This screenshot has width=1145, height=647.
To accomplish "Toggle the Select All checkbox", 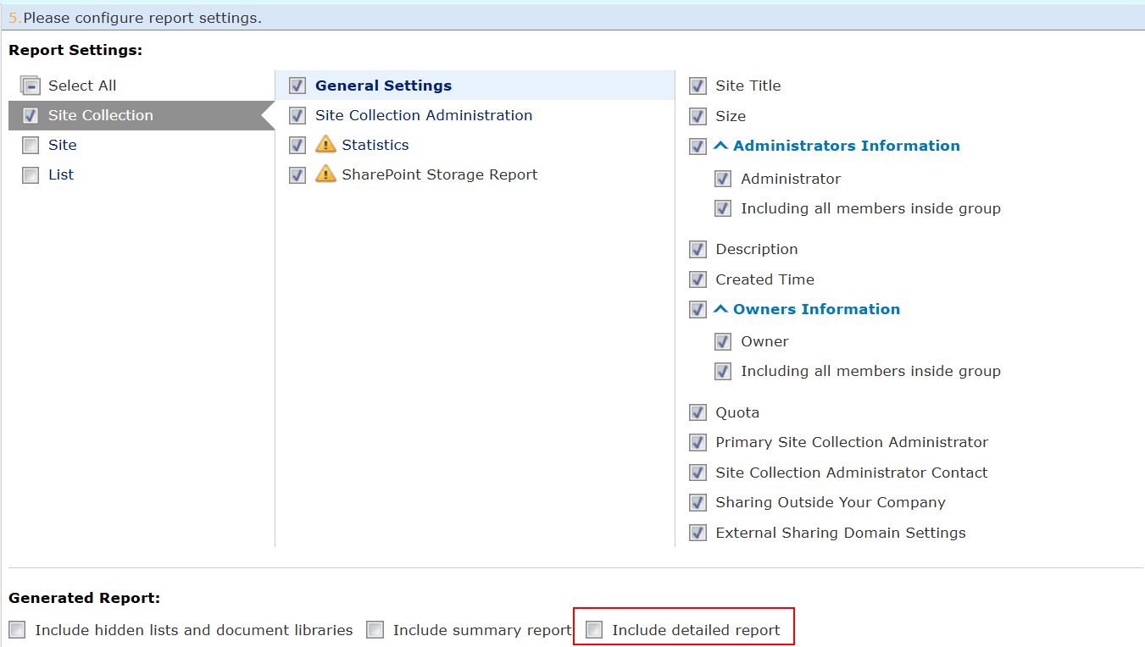I will tap(30, 85).
